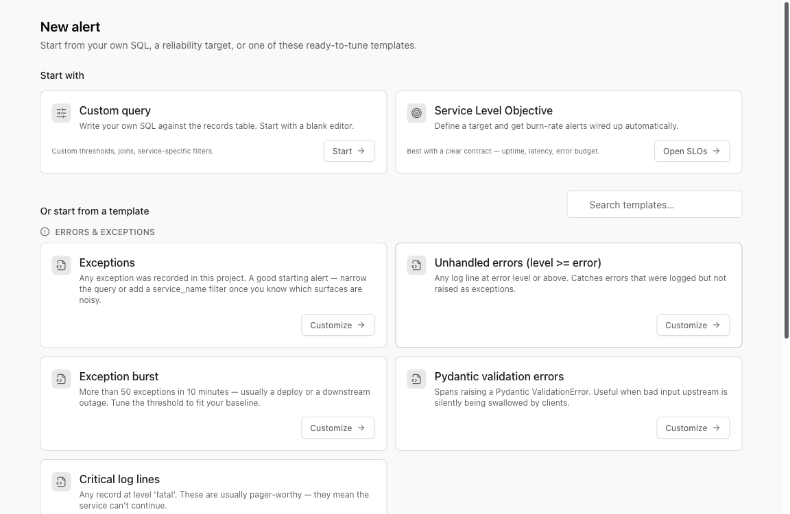
Task: Open the Exception burst card heading
Action: (119, 376)
